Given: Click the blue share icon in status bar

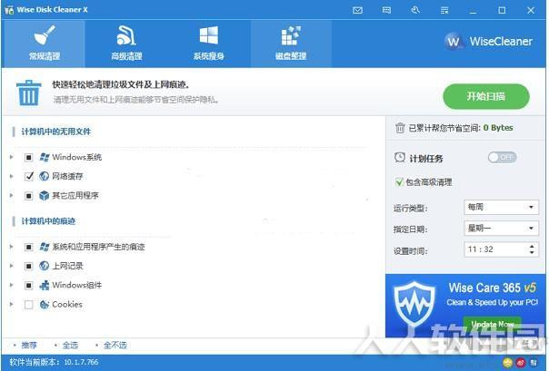Looking at the screenshot, I should (534, 363).
